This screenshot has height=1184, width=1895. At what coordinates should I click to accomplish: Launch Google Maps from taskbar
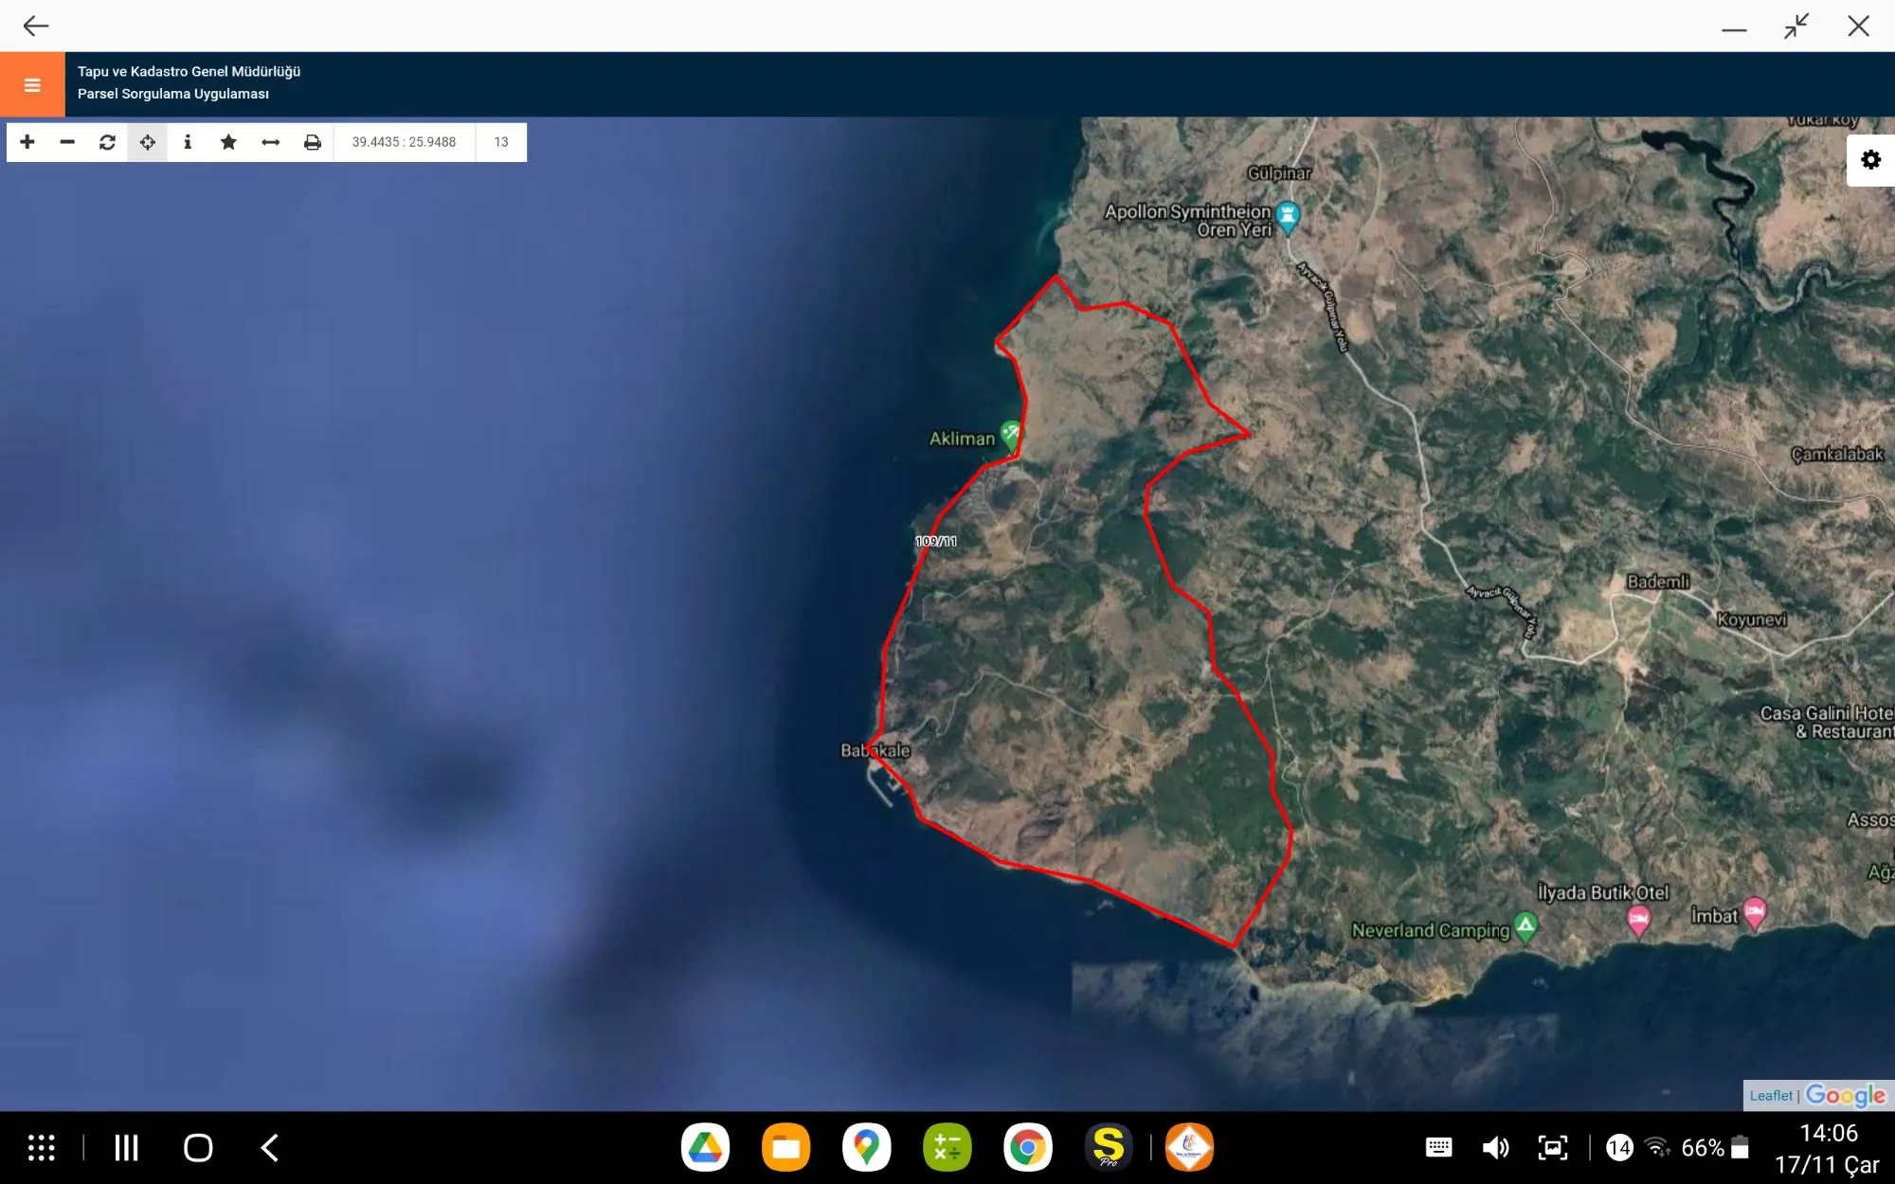[x=866, y=1147]
